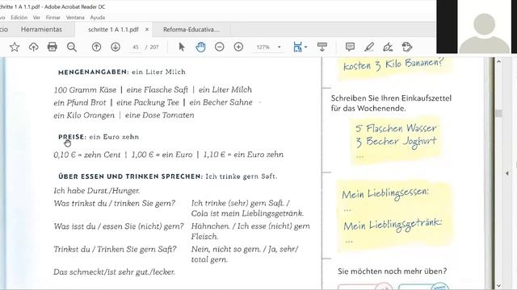The width and height of the screenshot is (517, 290).
Task: Open the Ayuda menu
Action: coord(97,18)
